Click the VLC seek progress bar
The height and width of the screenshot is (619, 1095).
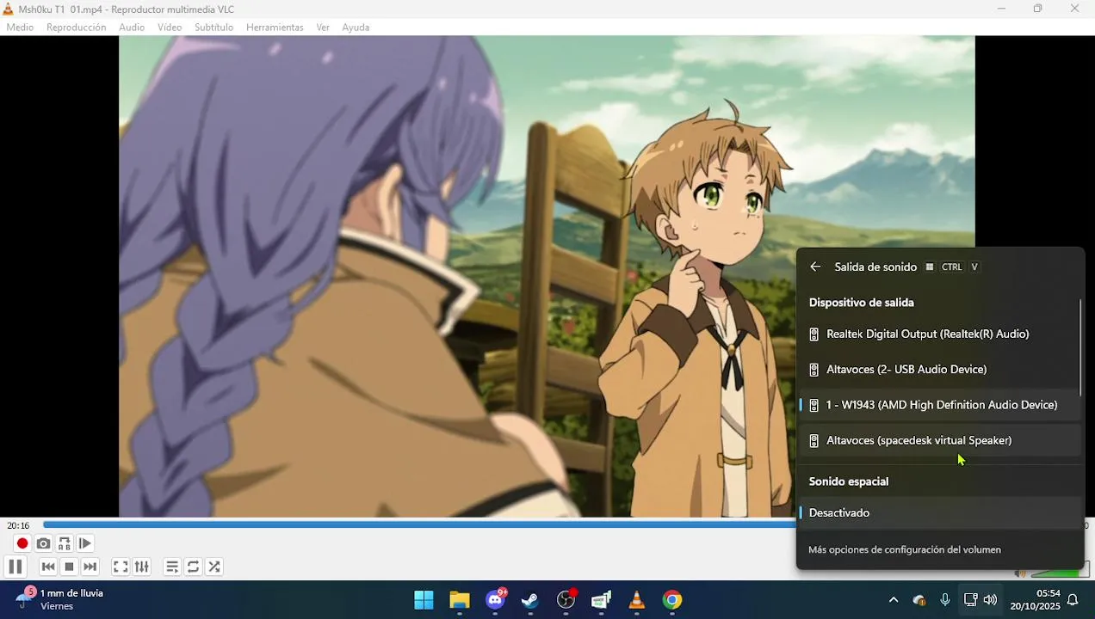(419, 524)
